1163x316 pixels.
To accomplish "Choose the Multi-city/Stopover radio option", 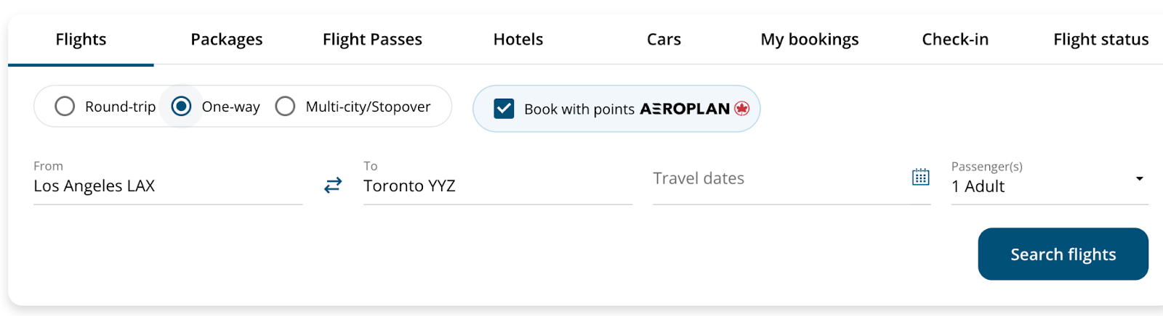I will tap(285, 107).
